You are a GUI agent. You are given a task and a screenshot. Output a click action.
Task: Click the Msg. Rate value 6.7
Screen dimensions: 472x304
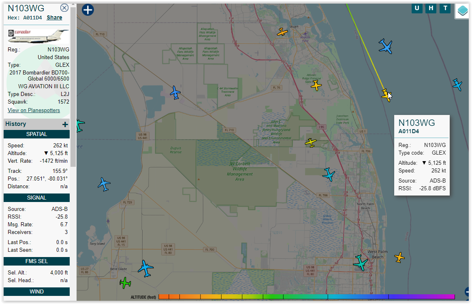(64, 224)
